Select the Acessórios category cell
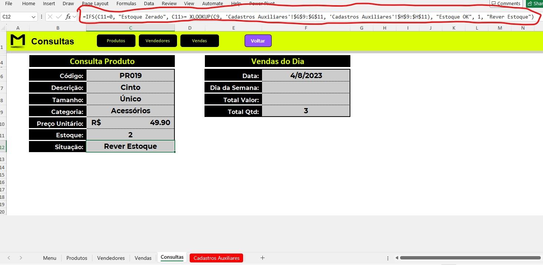The image size is (543, 265). [x=130, y=111]
